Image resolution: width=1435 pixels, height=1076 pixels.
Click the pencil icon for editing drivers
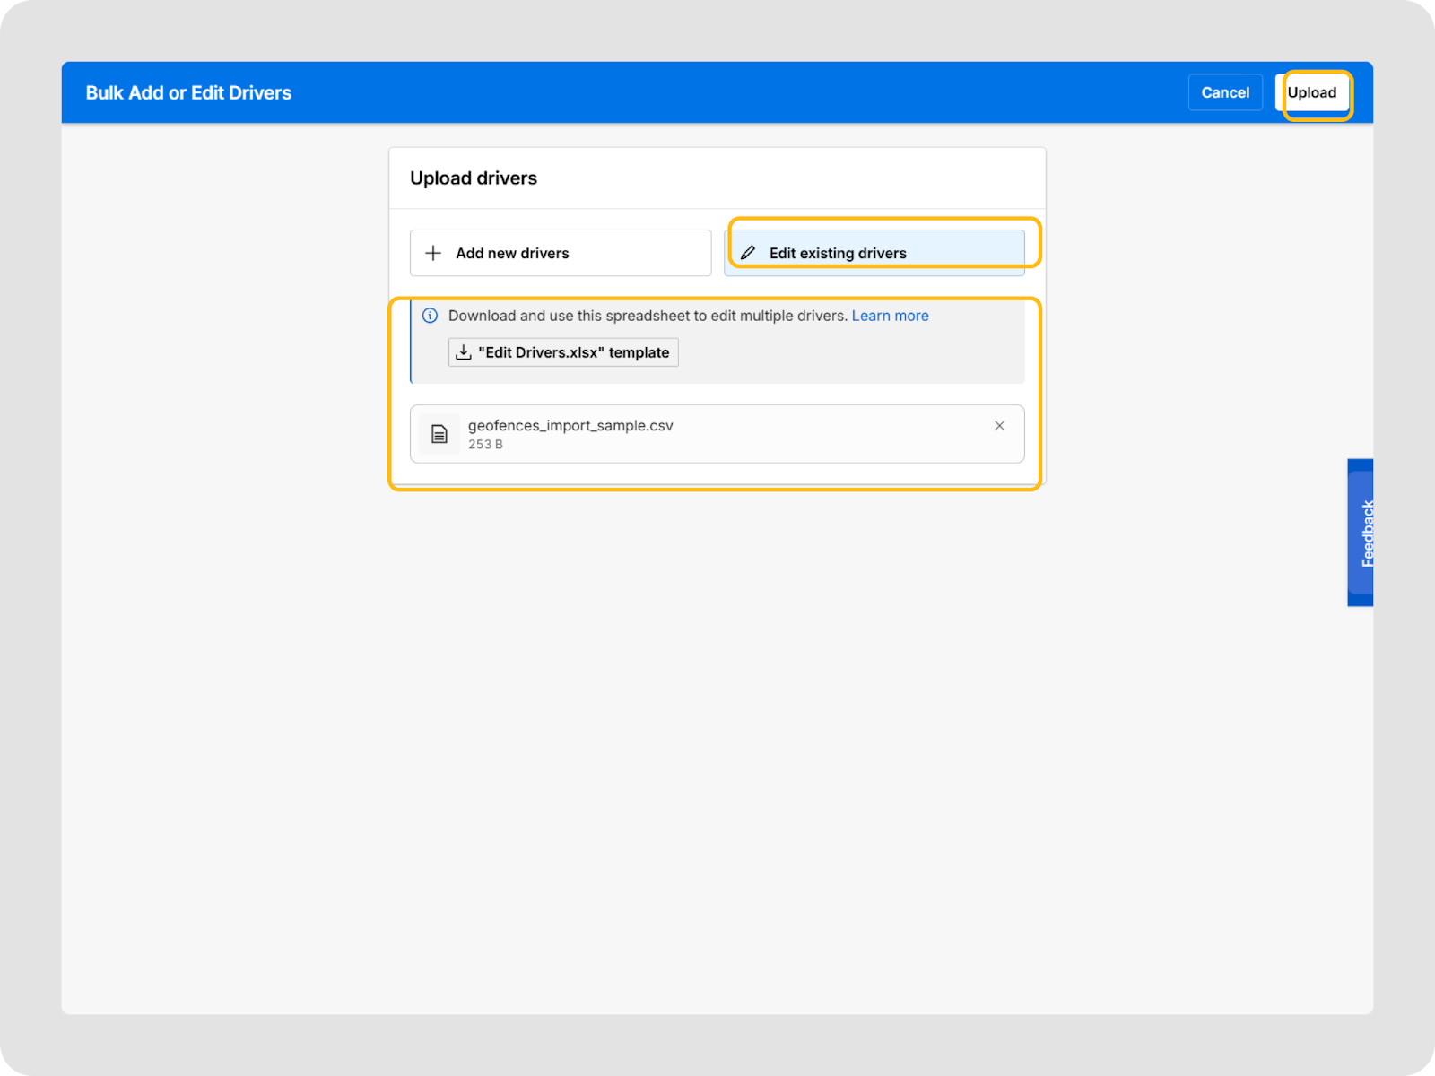748,253
